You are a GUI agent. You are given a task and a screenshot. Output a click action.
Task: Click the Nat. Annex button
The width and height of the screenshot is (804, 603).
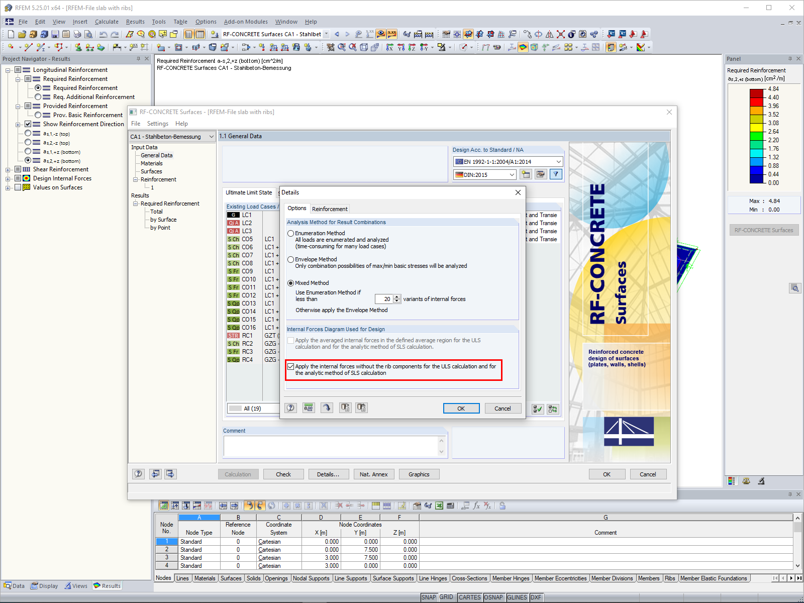[373, 474]
